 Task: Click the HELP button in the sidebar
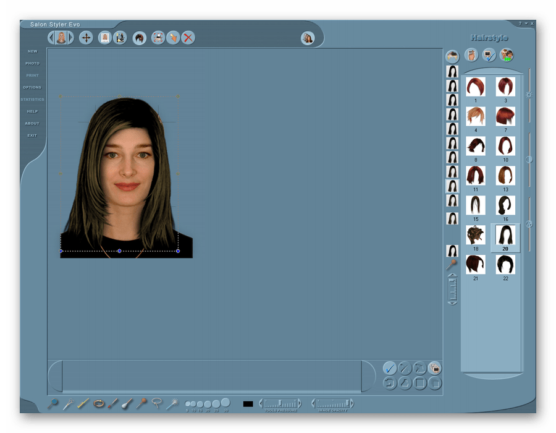point(32,111)
